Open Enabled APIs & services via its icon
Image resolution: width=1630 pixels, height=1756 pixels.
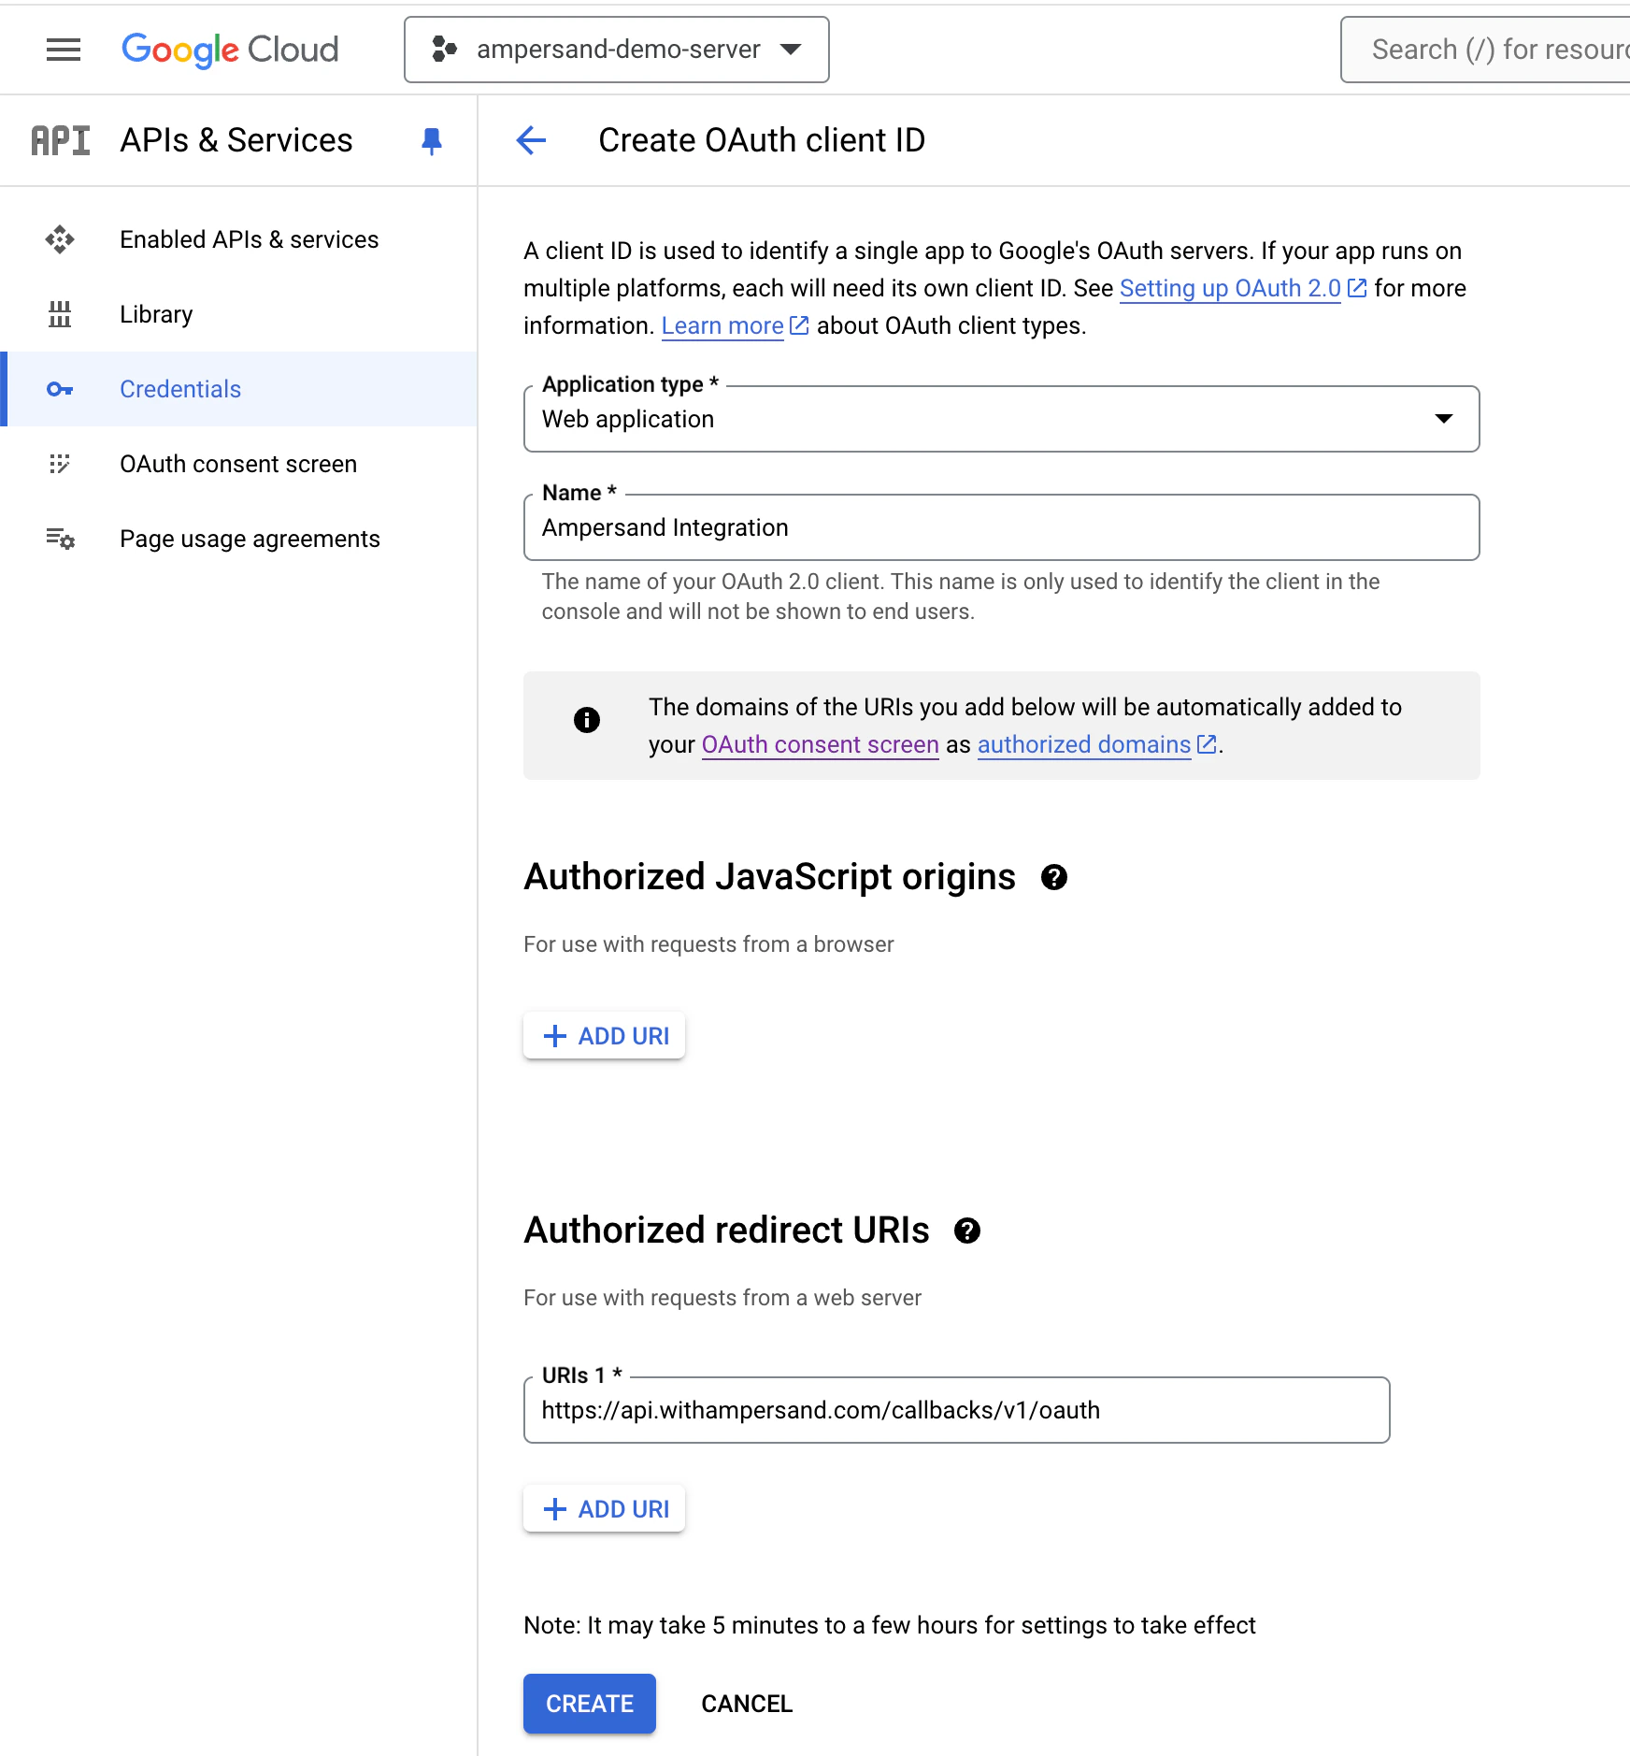click(x=60, y=240)
